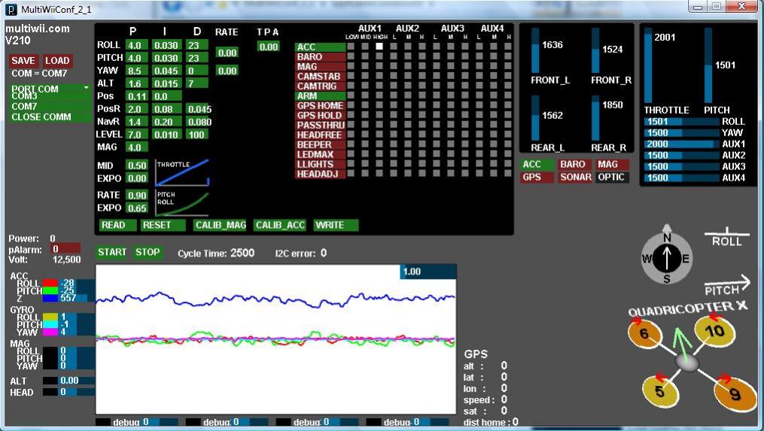Click WRITE to save settings to board
Image resolution: width=764 pixels, height=431 pixels.
[336, 225]
